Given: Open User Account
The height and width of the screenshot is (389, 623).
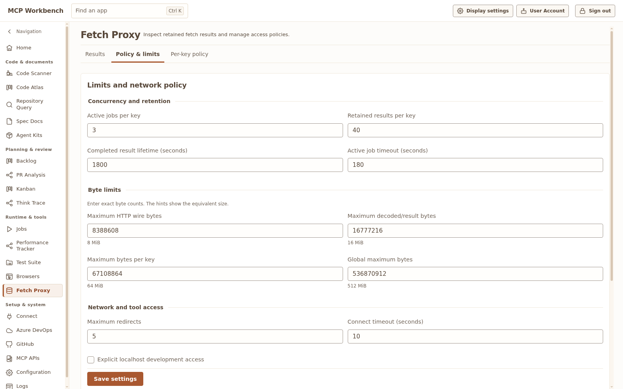Looking at the screenshot, I should (x=542, y=11).
